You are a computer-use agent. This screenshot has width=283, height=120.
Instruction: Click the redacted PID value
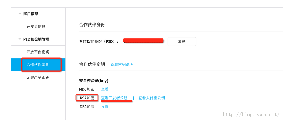click(143, 41)
